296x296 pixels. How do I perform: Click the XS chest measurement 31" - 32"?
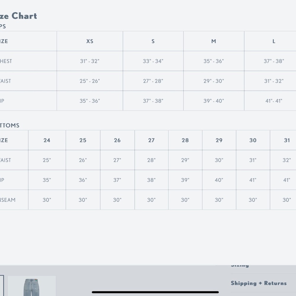pyautogui.click(x=90, y=61)
